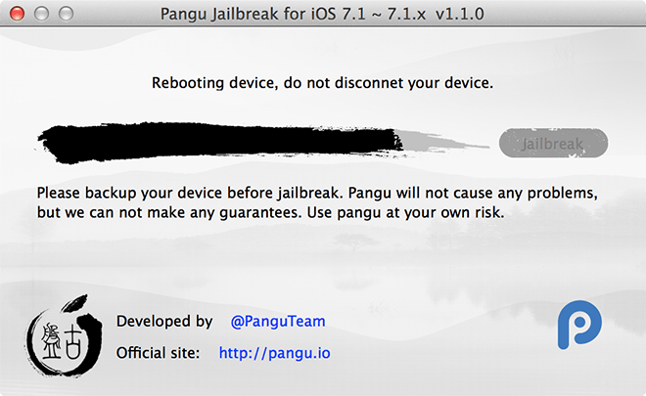Click the misty tree in the background landscape

(353, 241)
